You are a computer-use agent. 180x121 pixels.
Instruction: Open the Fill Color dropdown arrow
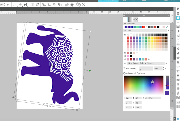click(x=168, y=30)
